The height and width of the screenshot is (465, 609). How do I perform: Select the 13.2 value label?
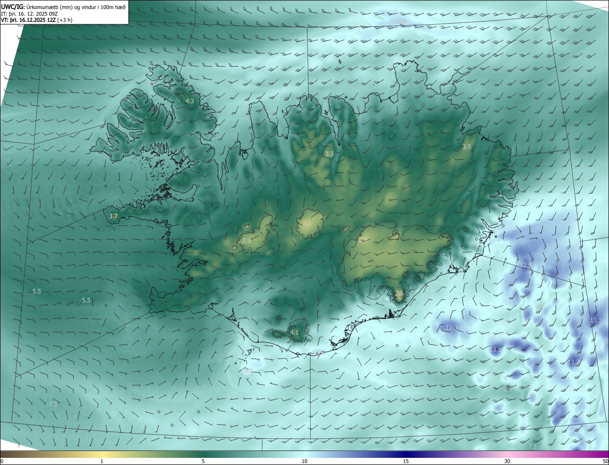pos(573,362)
